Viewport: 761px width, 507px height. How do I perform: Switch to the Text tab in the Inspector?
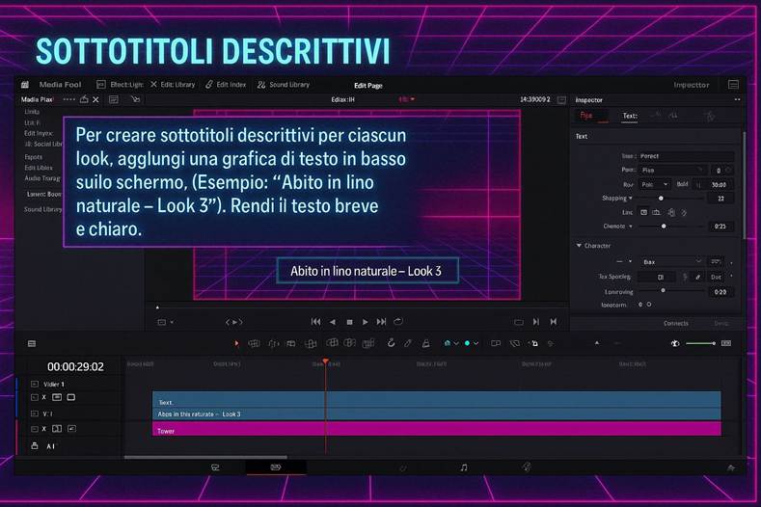click(x=630, y=116)
